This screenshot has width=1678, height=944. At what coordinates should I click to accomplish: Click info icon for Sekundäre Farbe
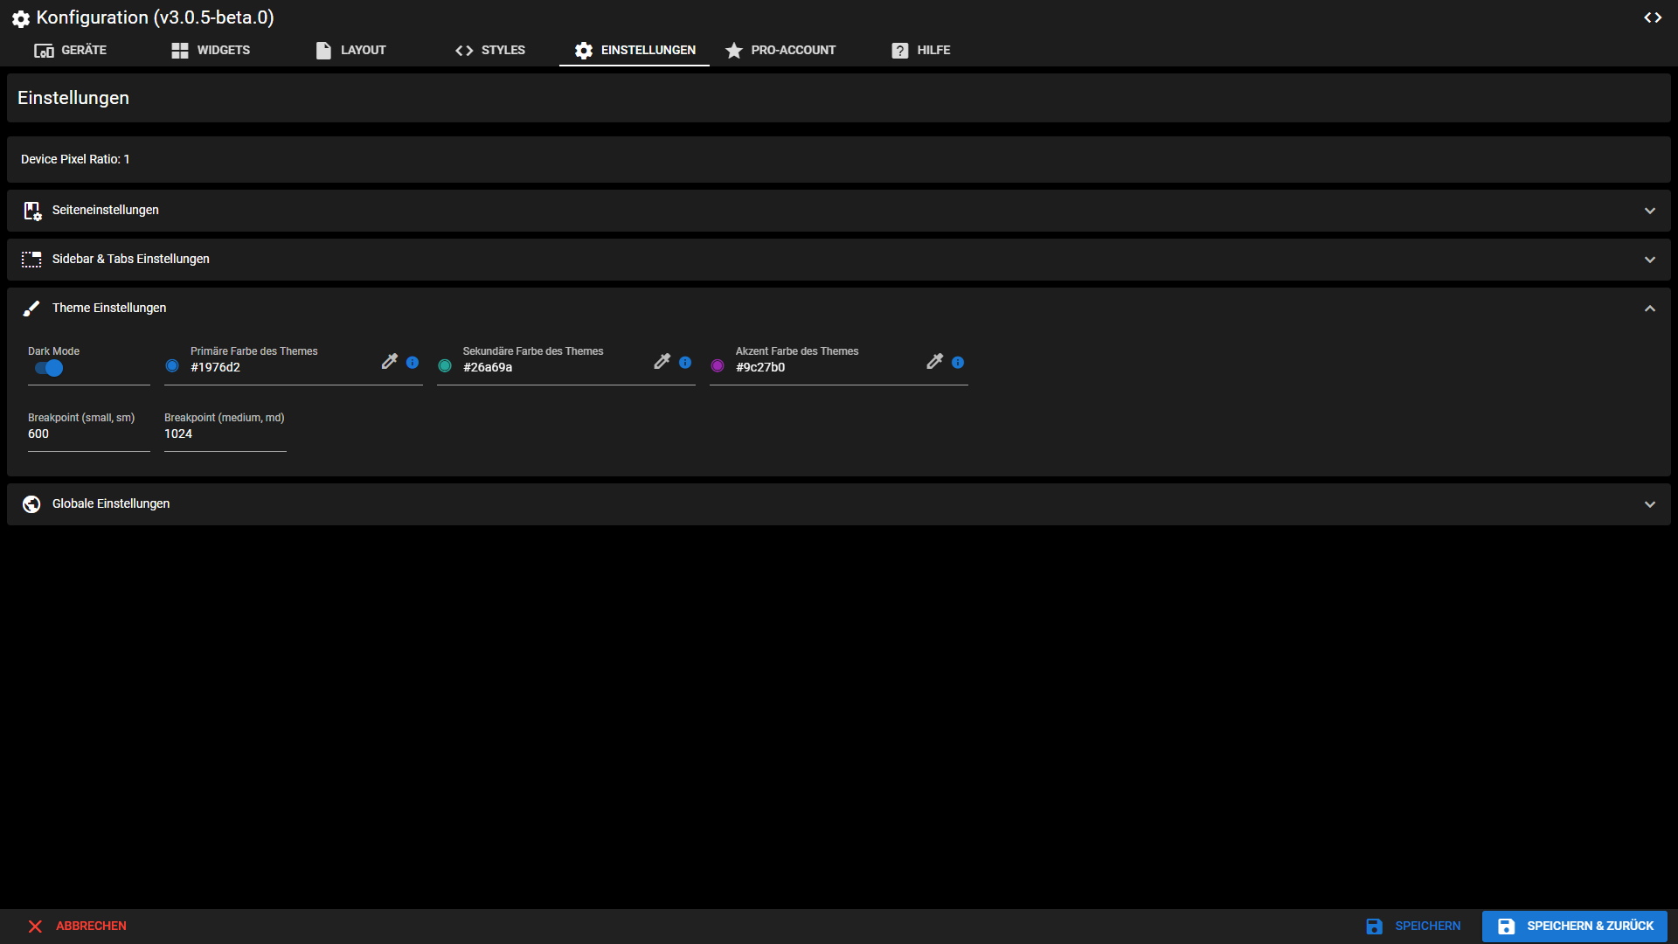click(x=685, y=362)
